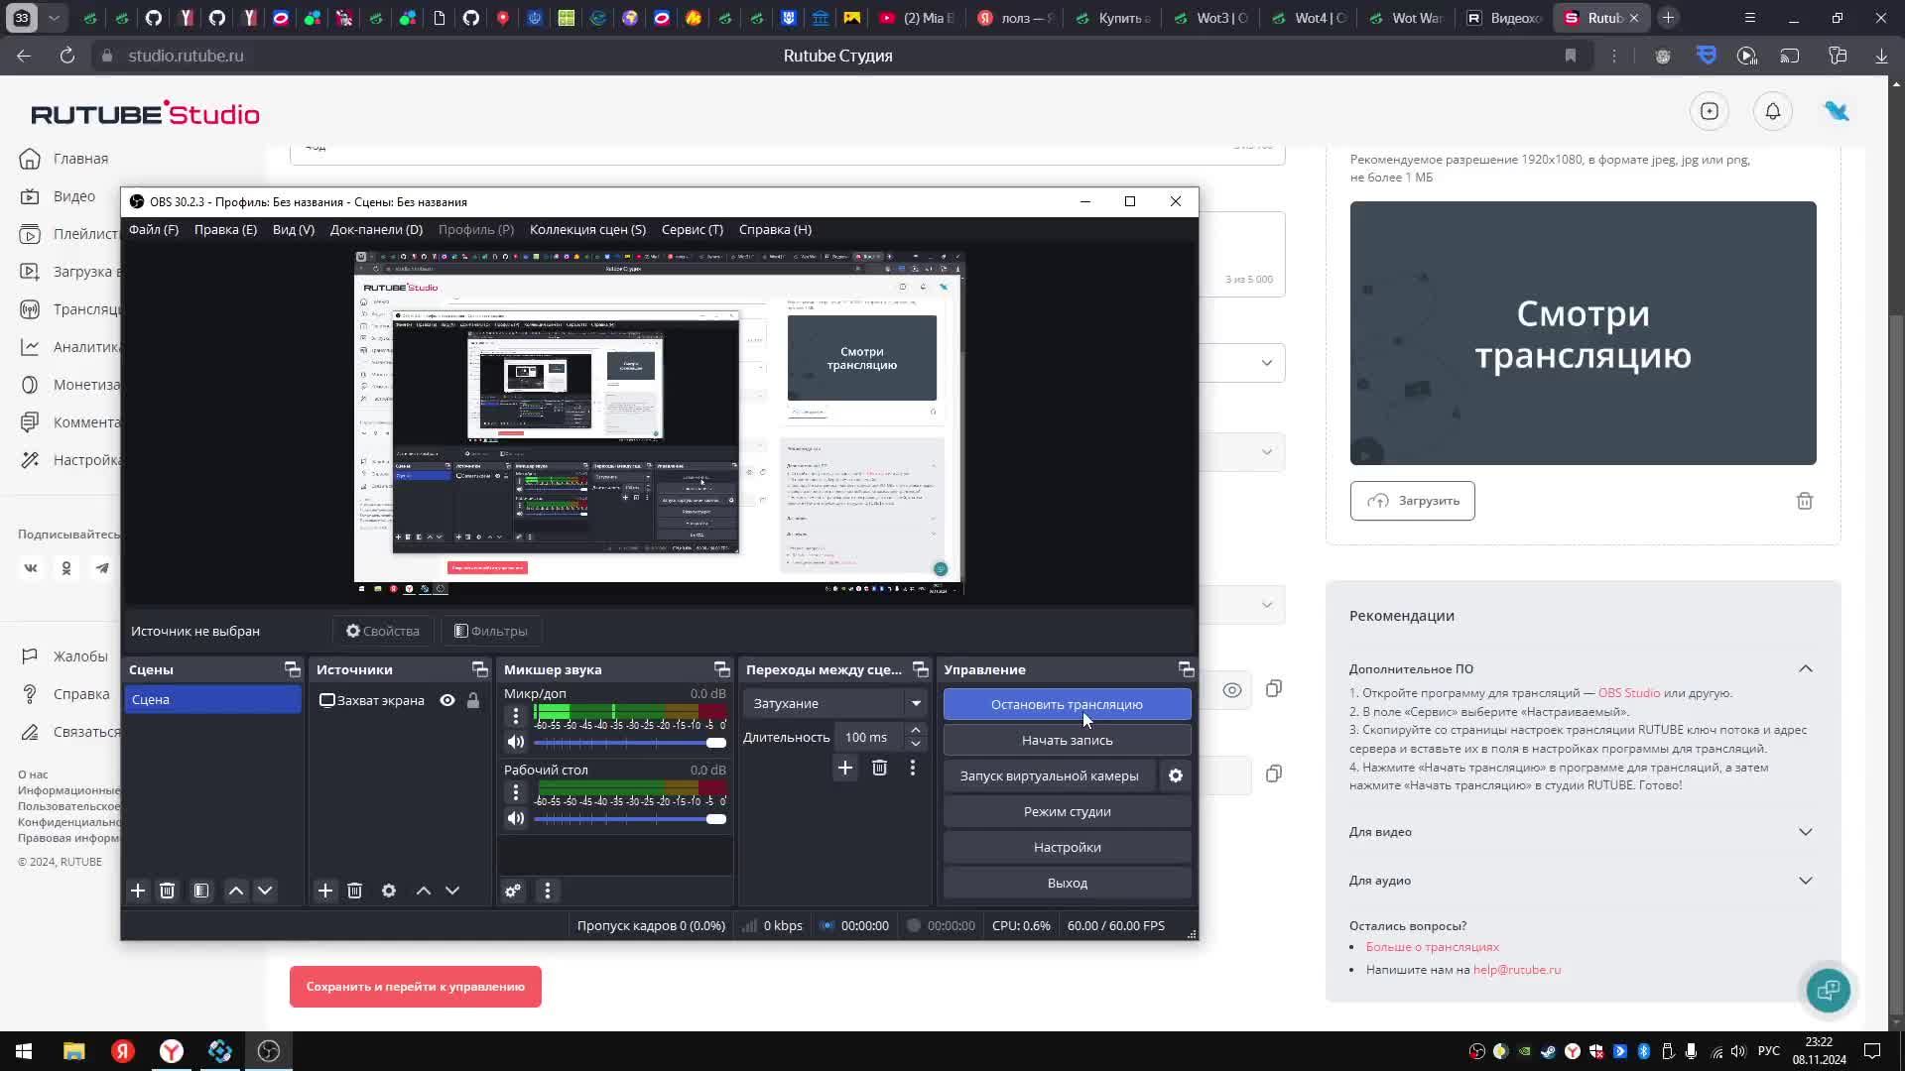This screenshot has width=1905, height=1071.
Task: Toggle stream key visibility eye in Rutube
Action: [1232, 690]
